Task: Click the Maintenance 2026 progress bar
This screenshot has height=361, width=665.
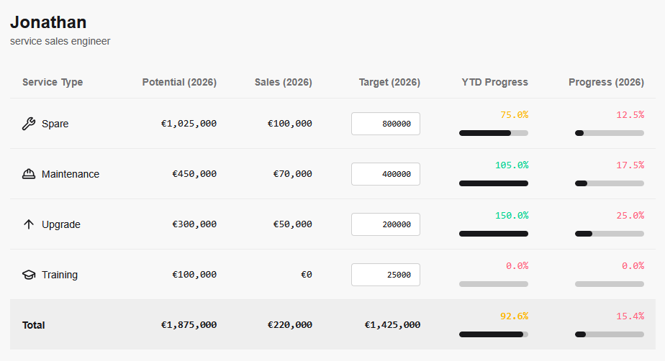Action: pos(610,183)
